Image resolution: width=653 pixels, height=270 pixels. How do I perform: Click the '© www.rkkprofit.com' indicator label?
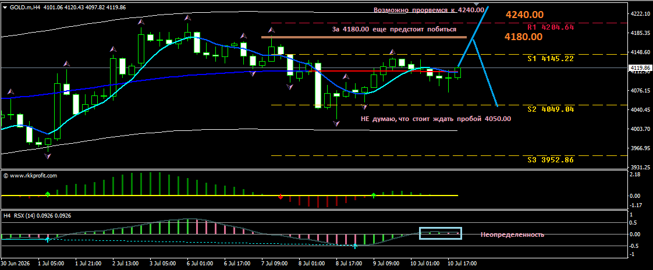[30, 176]
